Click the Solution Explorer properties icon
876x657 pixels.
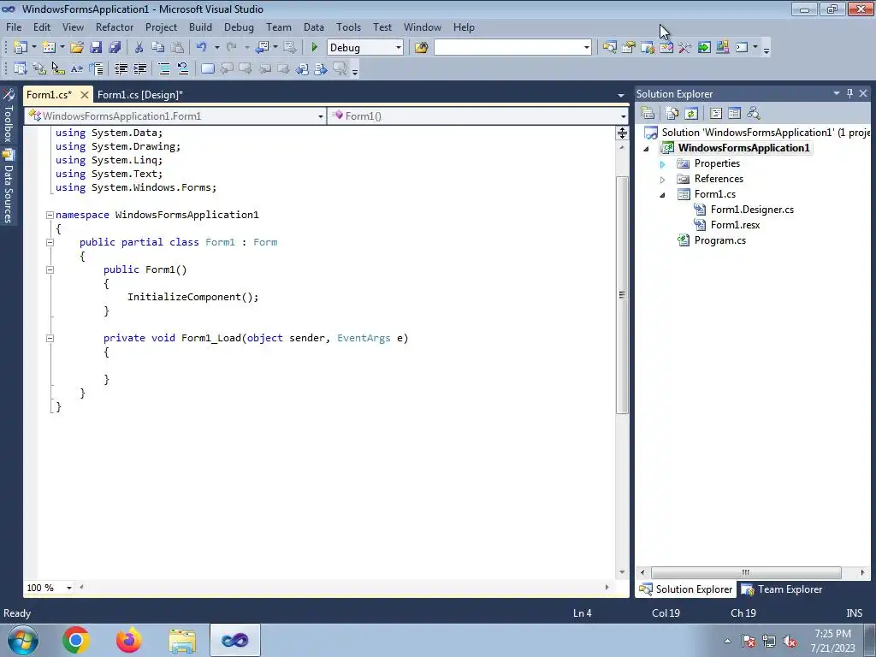[648, 114]
